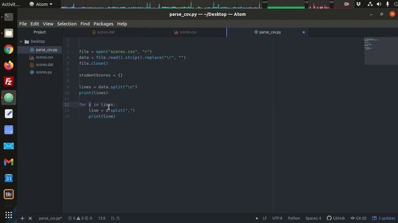Image resolution: width=398 pixels, height=223 pixels.
Task: Click the Python icon next to scores.py
Action: [32, 72]
